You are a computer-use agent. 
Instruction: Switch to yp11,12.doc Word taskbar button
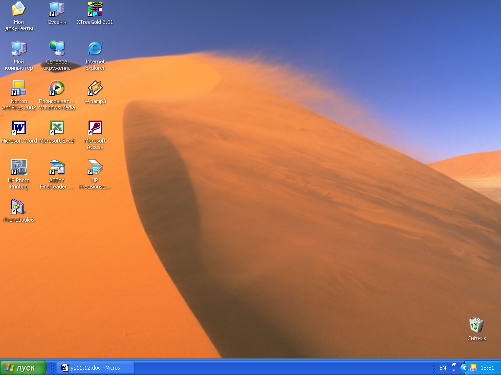95,368
